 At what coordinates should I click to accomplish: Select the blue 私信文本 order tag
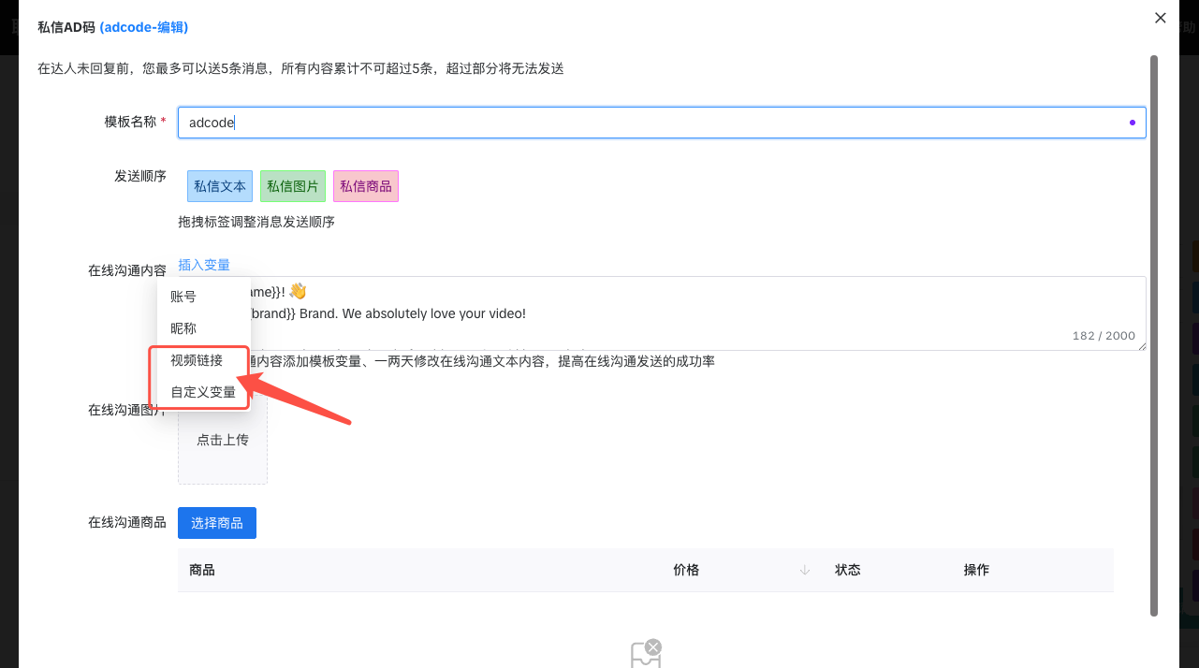[x=220, y=186]
